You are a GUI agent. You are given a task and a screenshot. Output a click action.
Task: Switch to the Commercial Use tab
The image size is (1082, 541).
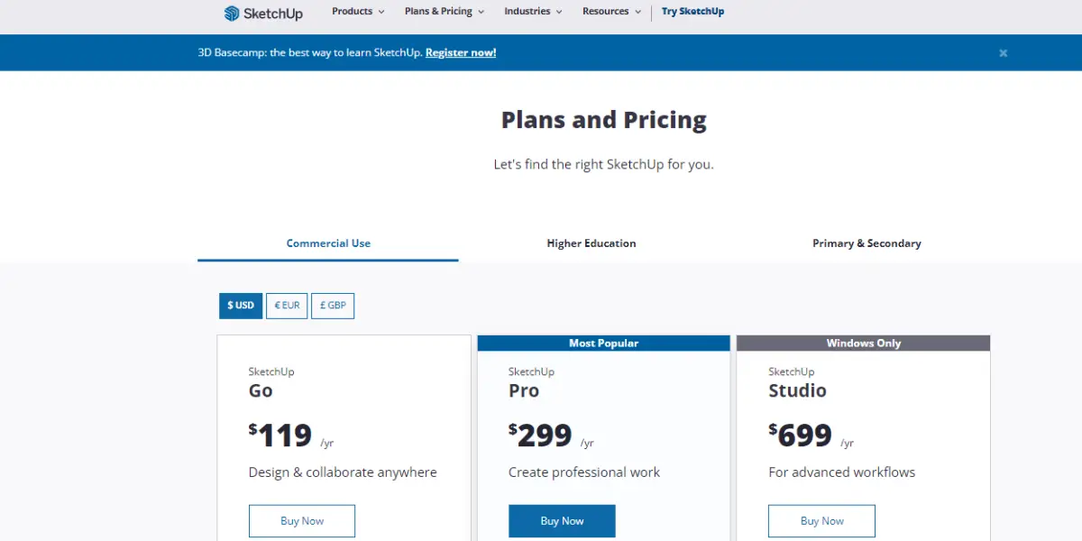(328, 243)
